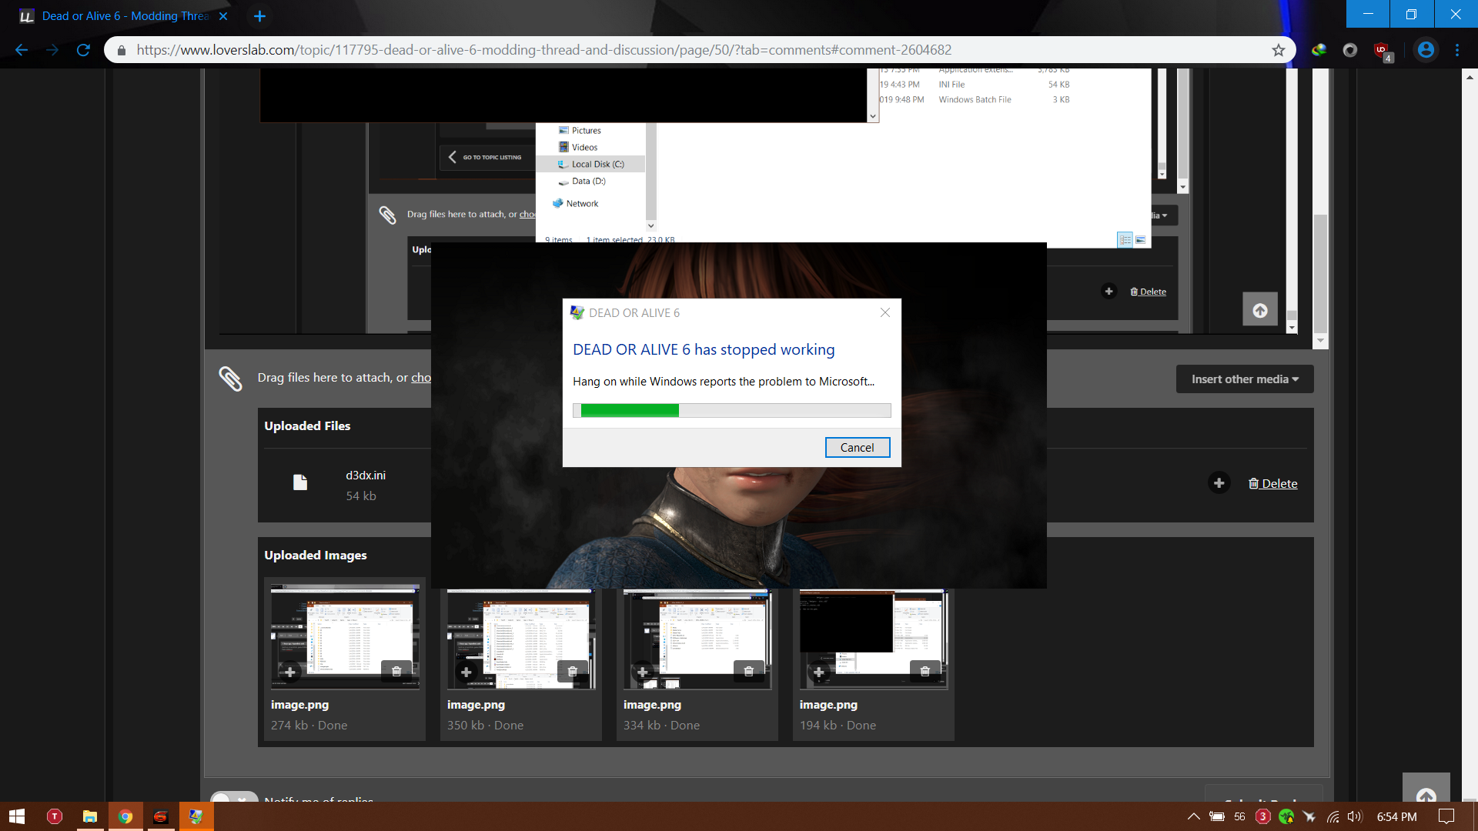This screenshot has height=831, width=1478.
Task: Show hidden system tray icons
Action: tap(1193, 816)
